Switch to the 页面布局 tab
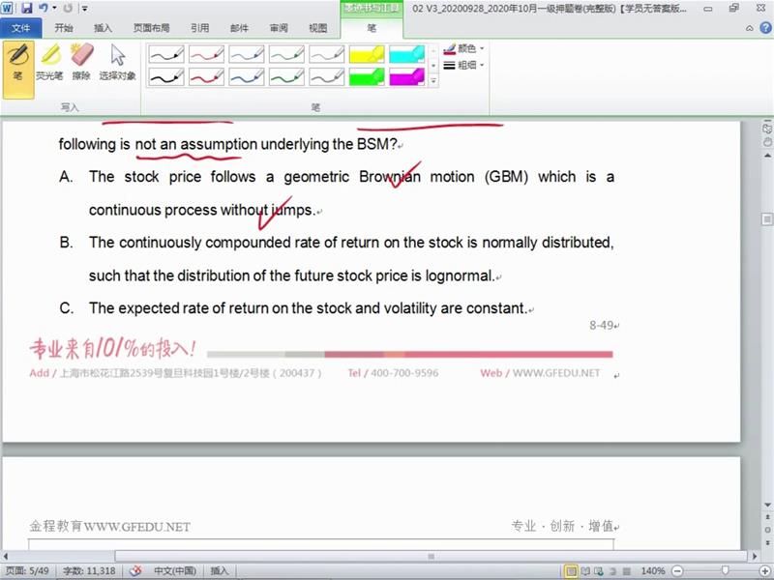Image resolution: width=774 pixels, height=580 pixels. click(151, 28)
